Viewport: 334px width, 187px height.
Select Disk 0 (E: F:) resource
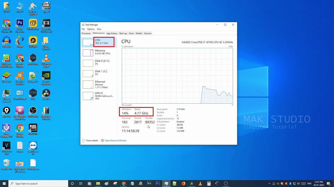[99, 63]
